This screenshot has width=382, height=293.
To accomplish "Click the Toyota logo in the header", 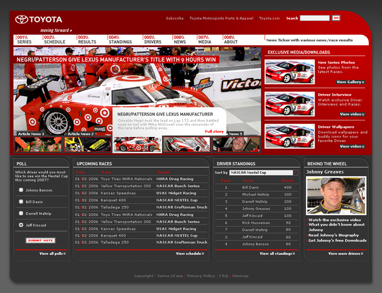I will (38, 20).
